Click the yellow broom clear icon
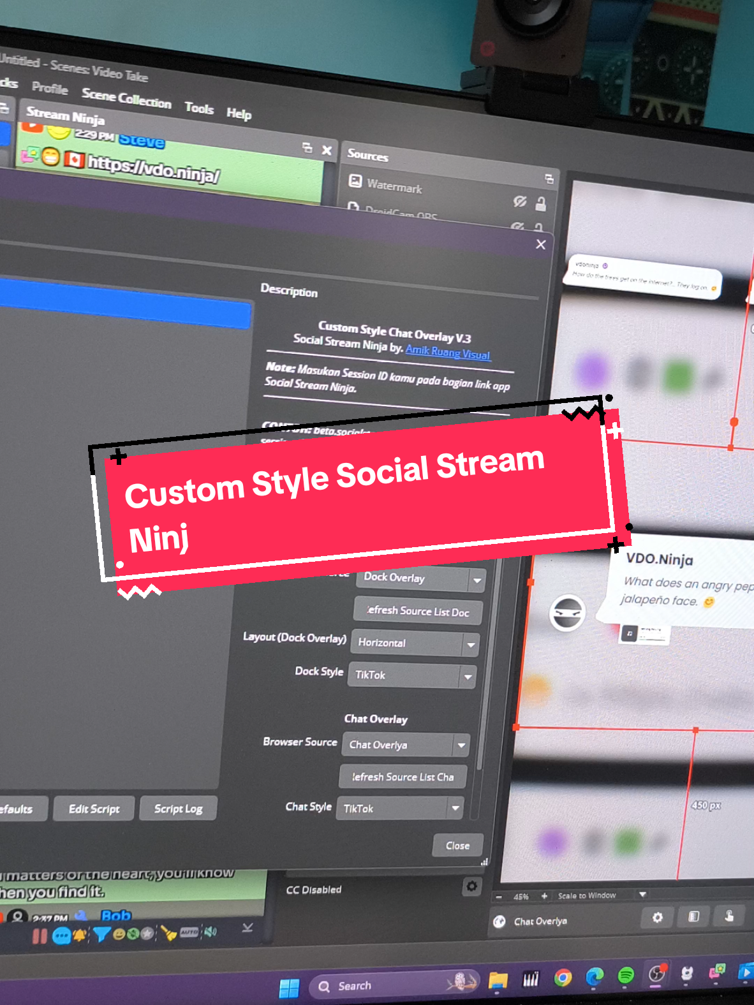Viewport: 754px width, 1005px height. [x=168, y=933]
